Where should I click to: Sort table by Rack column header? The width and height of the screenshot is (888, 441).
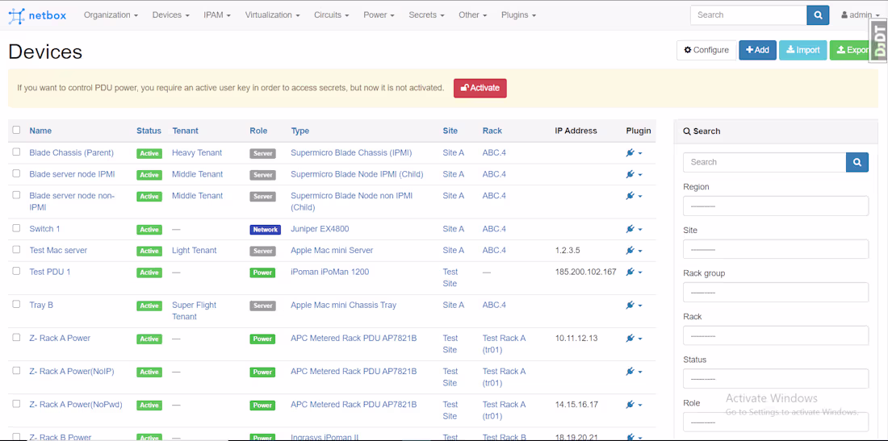point(492,131)
